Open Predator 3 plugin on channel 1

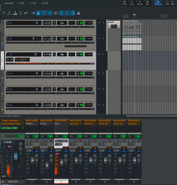[32, 123]
